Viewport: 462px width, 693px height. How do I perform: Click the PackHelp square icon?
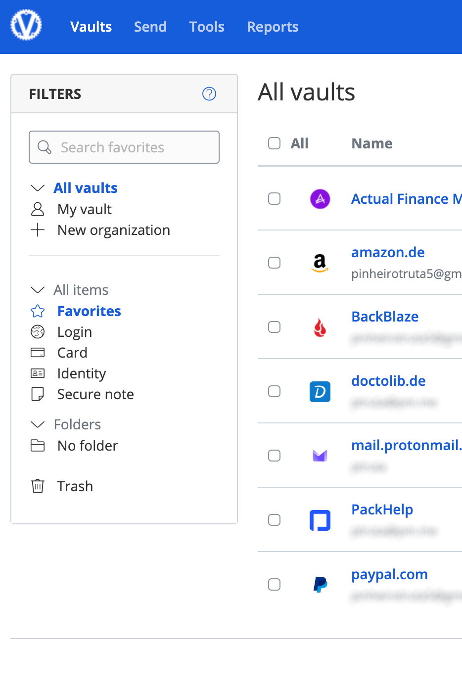[x=320, y=520]
